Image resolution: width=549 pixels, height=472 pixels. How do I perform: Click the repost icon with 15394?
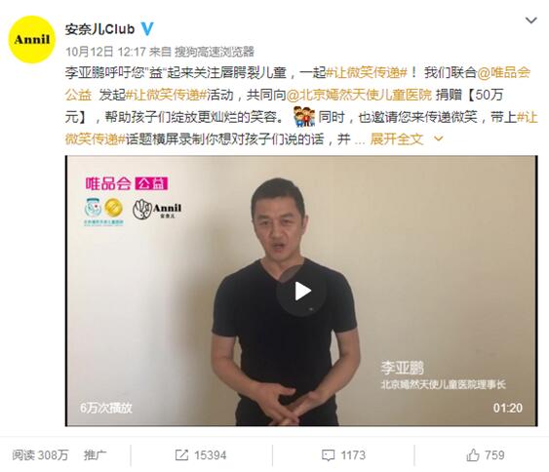coord(201,454)
